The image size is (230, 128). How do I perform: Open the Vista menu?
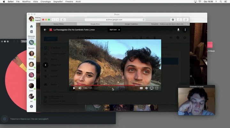click(35, 2)
